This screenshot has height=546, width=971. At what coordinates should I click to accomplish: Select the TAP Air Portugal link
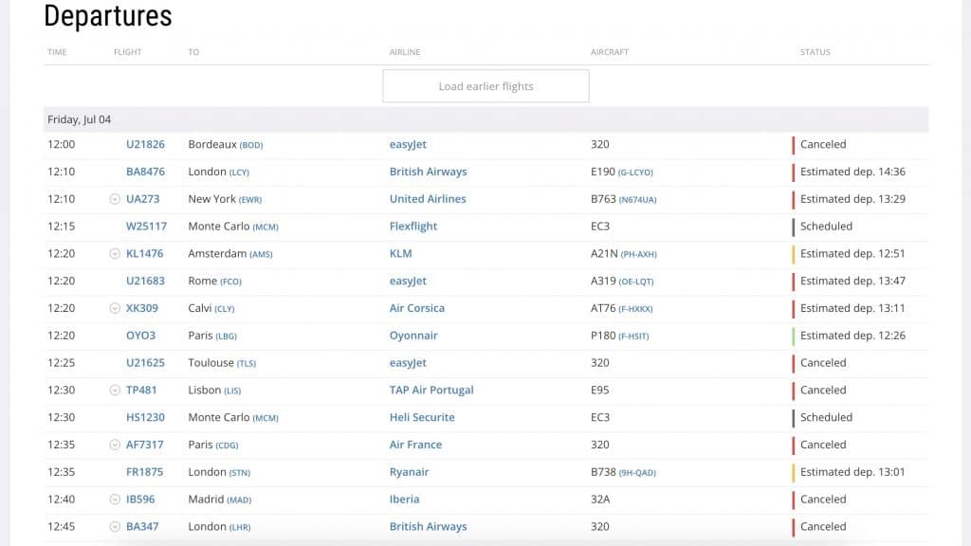coord(431,391)
